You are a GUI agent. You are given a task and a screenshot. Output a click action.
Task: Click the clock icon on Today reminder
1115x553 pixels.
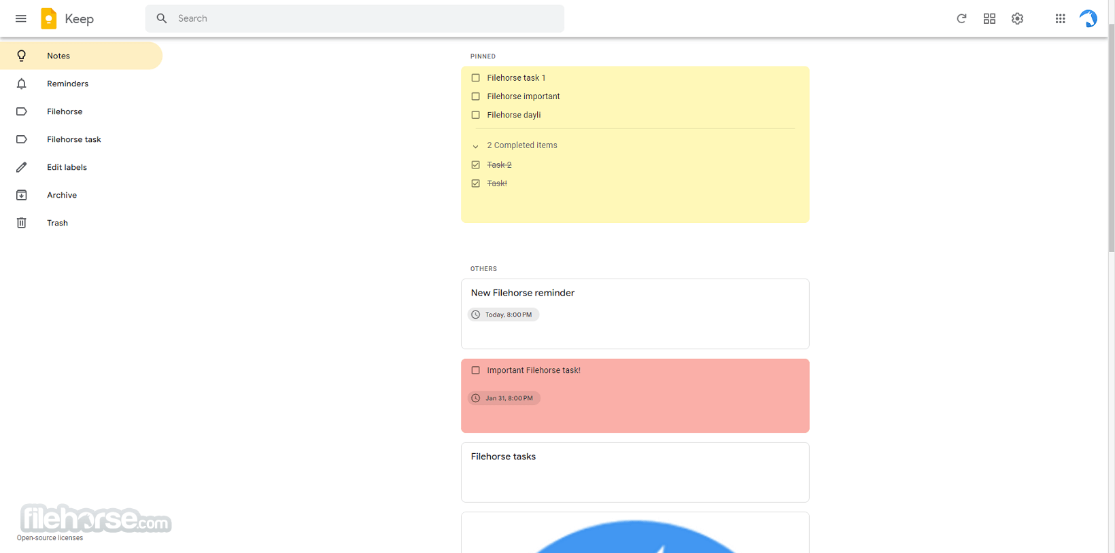click(x=476, y=315)
